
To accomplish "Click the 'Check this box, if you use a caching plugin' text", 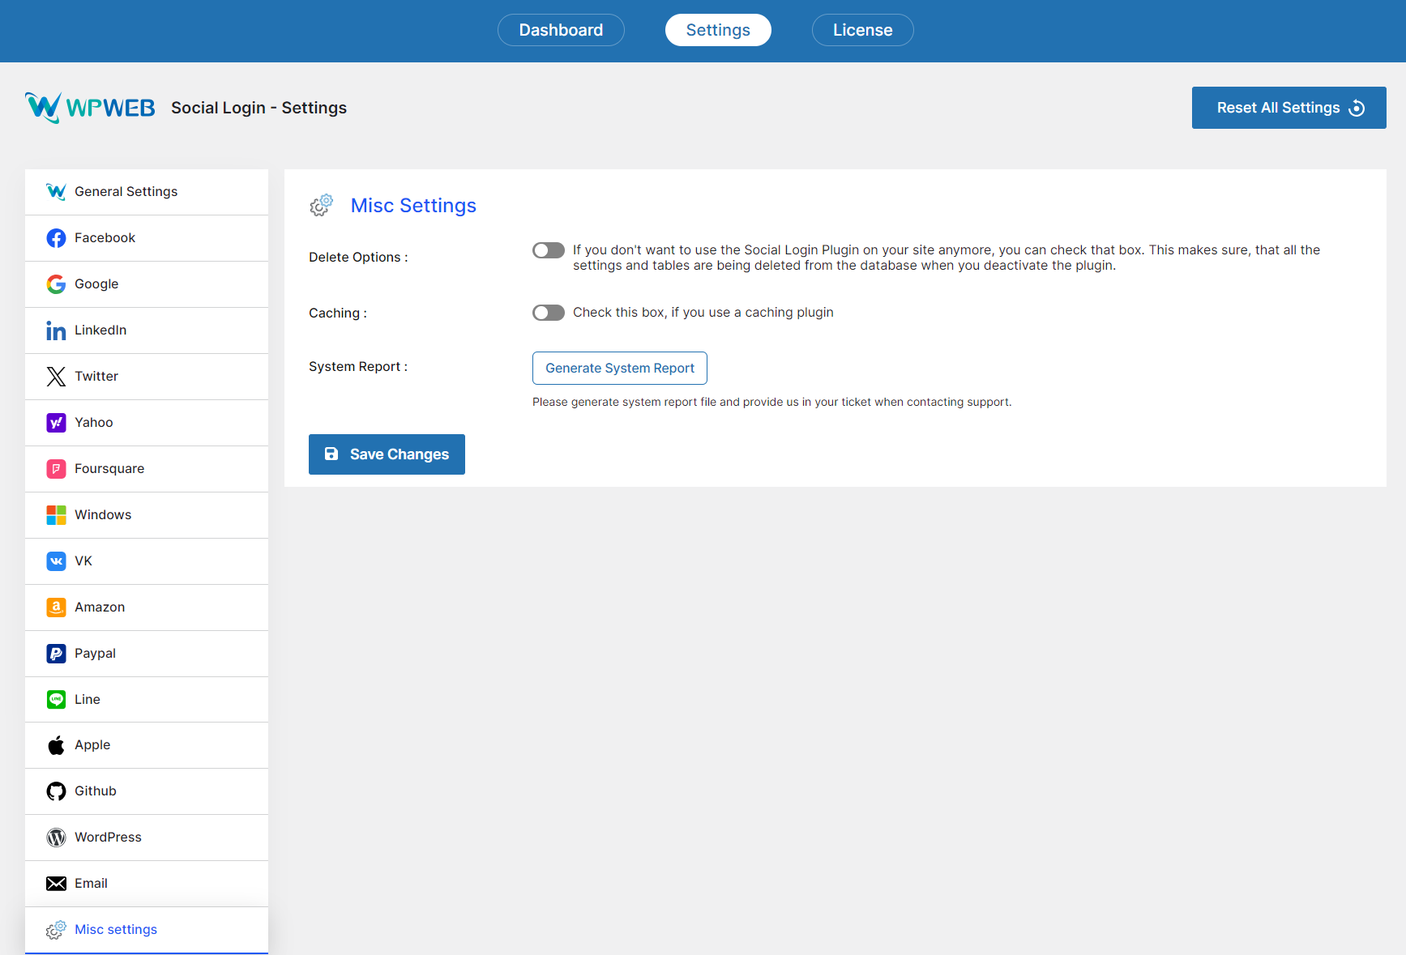I will pyautogui.click(x=703, y=313).
